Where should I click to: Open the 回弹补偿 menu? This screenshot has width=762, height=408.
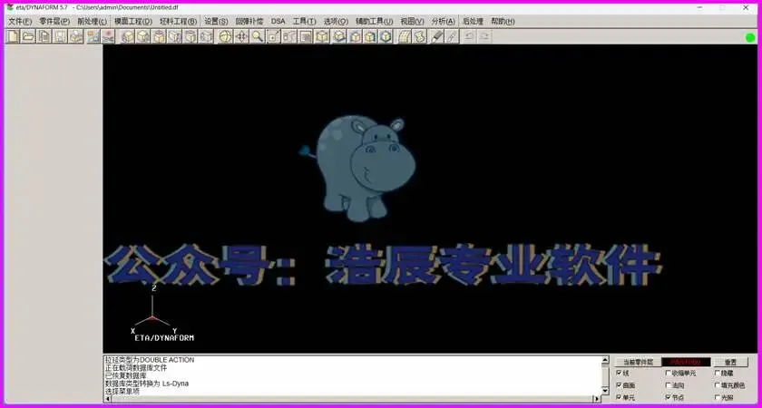coord(249,22)
